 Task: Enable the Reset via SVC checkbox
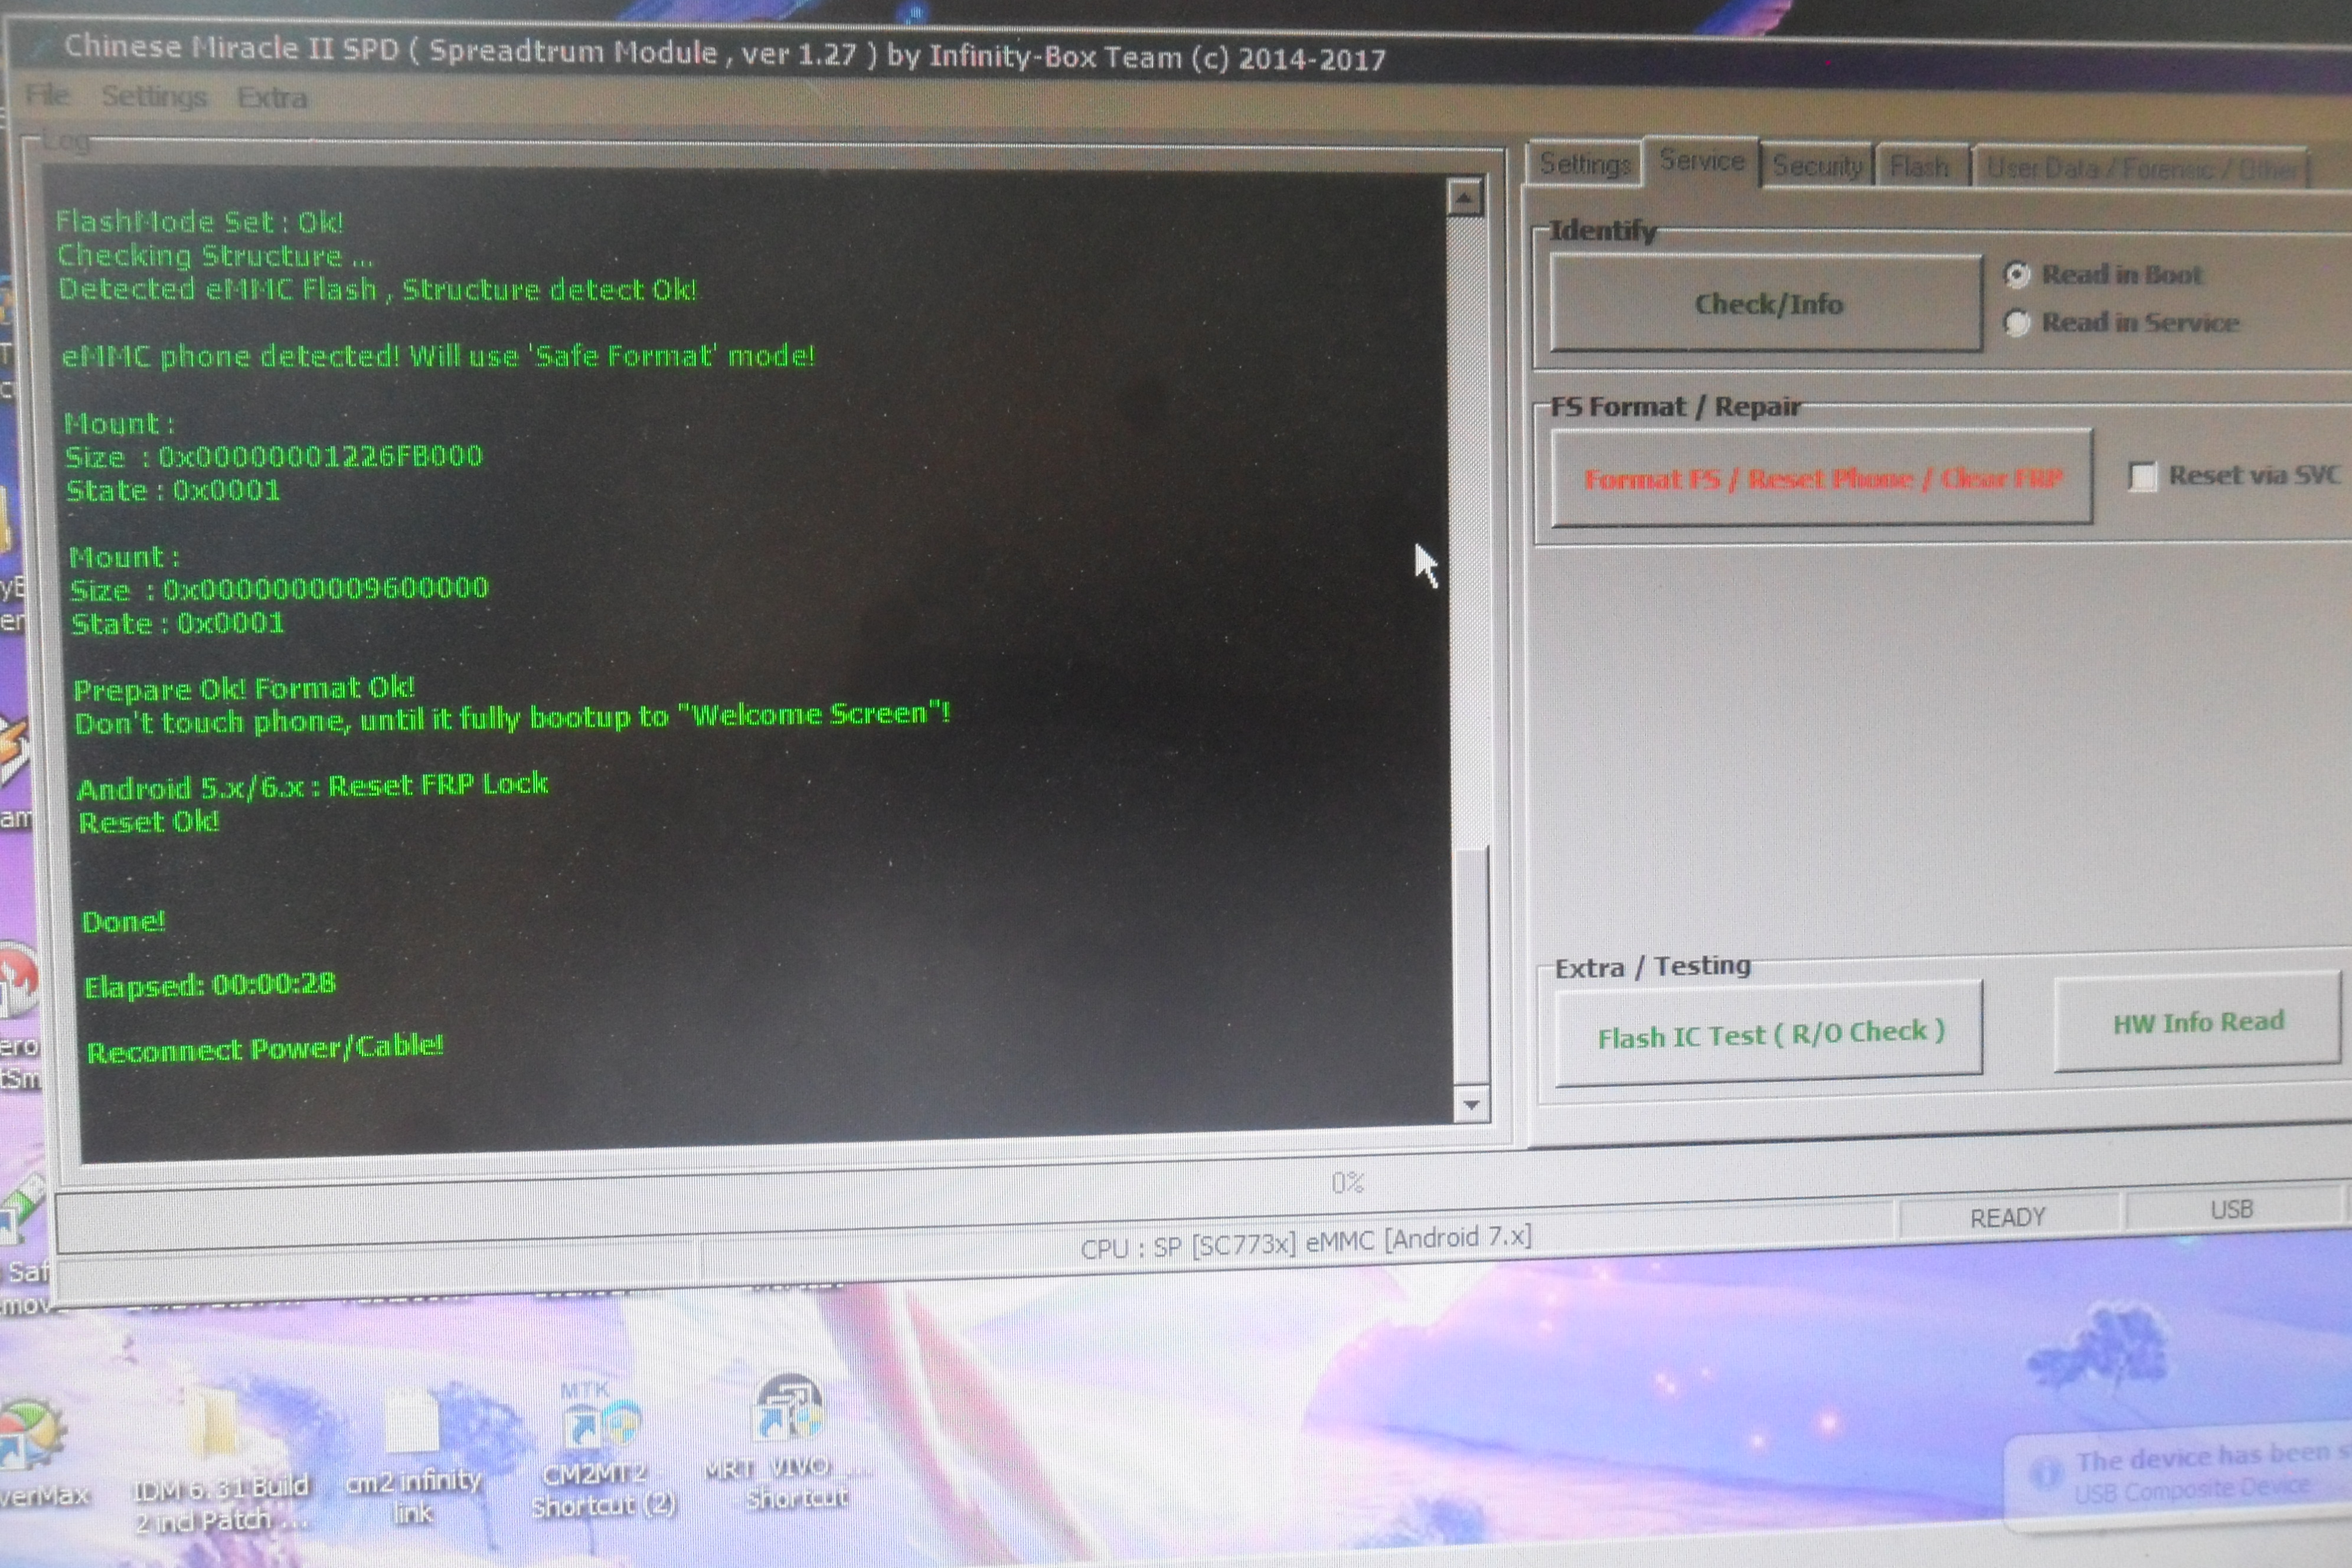[x=2142, y=476]
